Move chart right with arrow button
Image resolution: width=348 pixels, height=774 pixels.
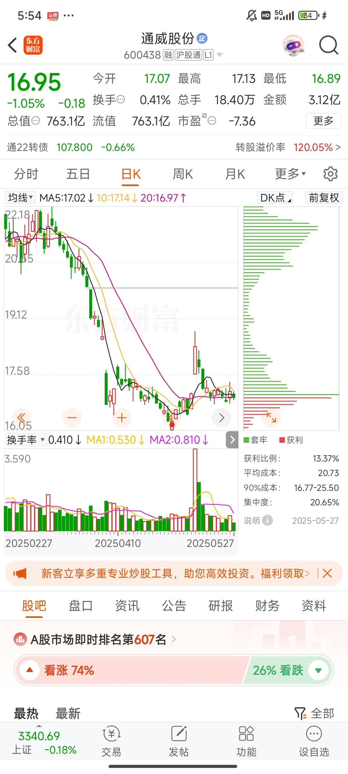pos(221,418)
